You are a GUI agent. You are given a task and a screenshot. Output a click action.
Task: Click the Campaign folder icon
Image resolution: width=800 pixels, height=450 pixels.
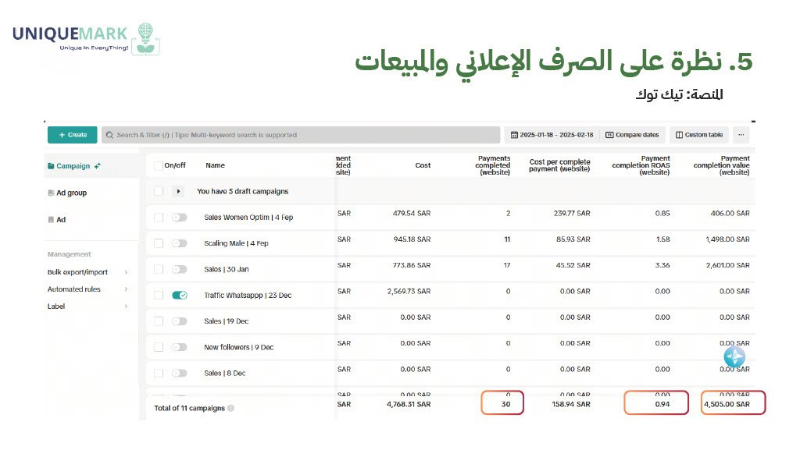[x=51, y=166]
